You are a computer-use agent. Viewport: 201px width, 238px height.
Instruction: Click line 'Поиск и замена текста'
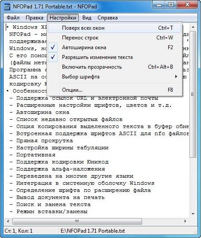click(x=54, y=204)
